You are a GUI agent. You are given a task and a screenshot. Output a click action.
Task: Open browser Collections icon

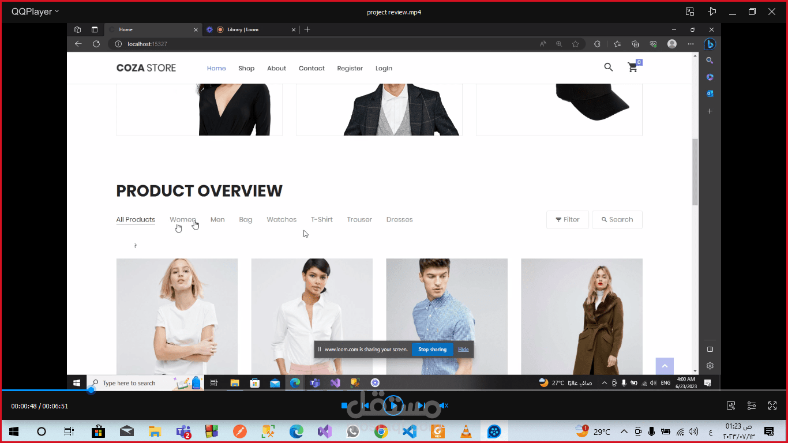[635, 44]
